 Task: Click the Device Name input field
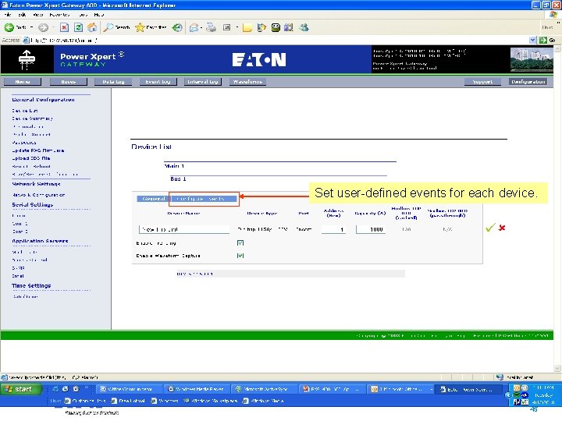(184, 229)
